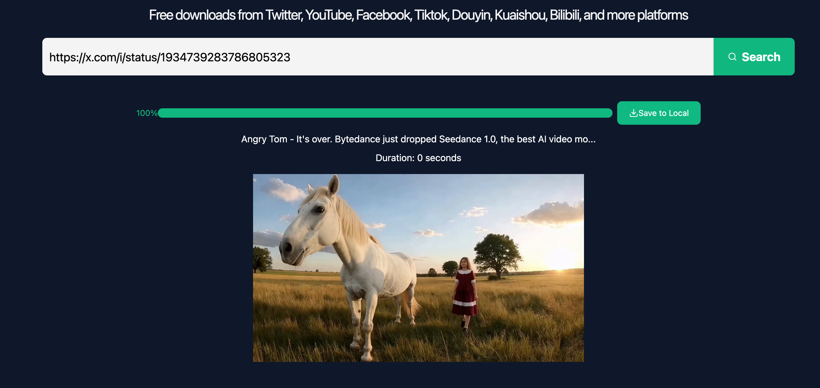This screenshot has width=820, height=388.
Task: Click the word Bilibili in the heading
Action: point(565,15)
